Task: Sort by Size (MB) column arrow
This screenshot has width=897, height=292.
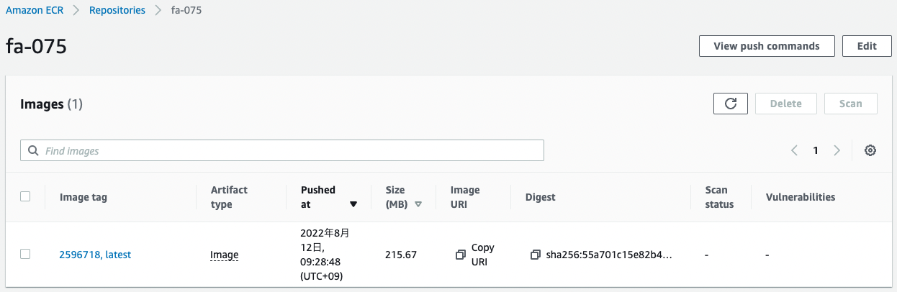Action: [x=418, y=204]
